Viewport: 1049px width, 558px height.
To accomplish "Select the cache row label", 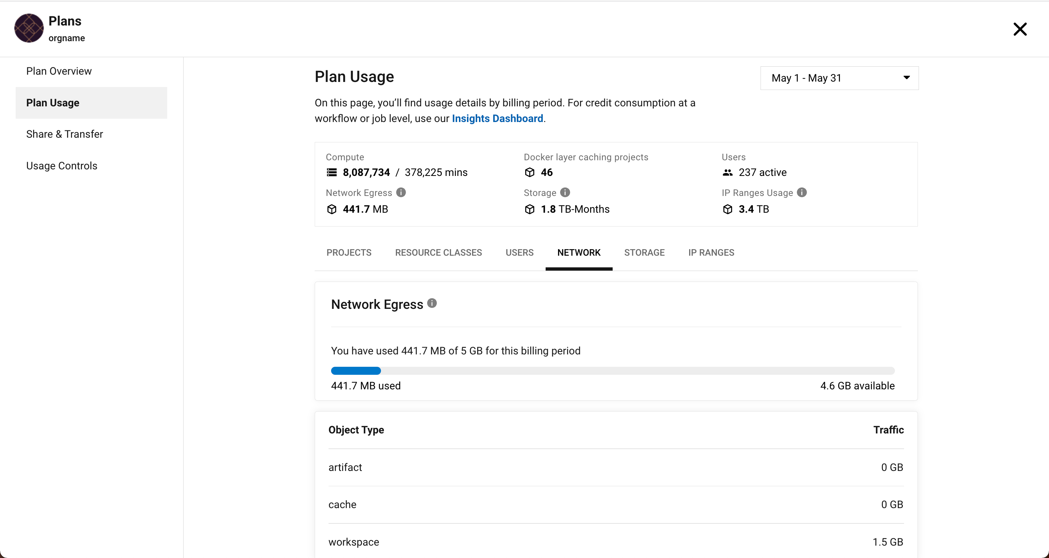I will [342, 505].
